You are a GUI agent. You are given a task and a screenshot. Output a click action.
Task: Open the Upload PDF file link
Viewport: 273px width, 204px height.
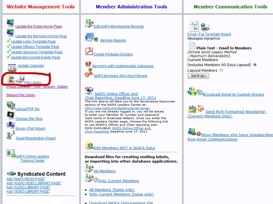(x=27, y=109)
